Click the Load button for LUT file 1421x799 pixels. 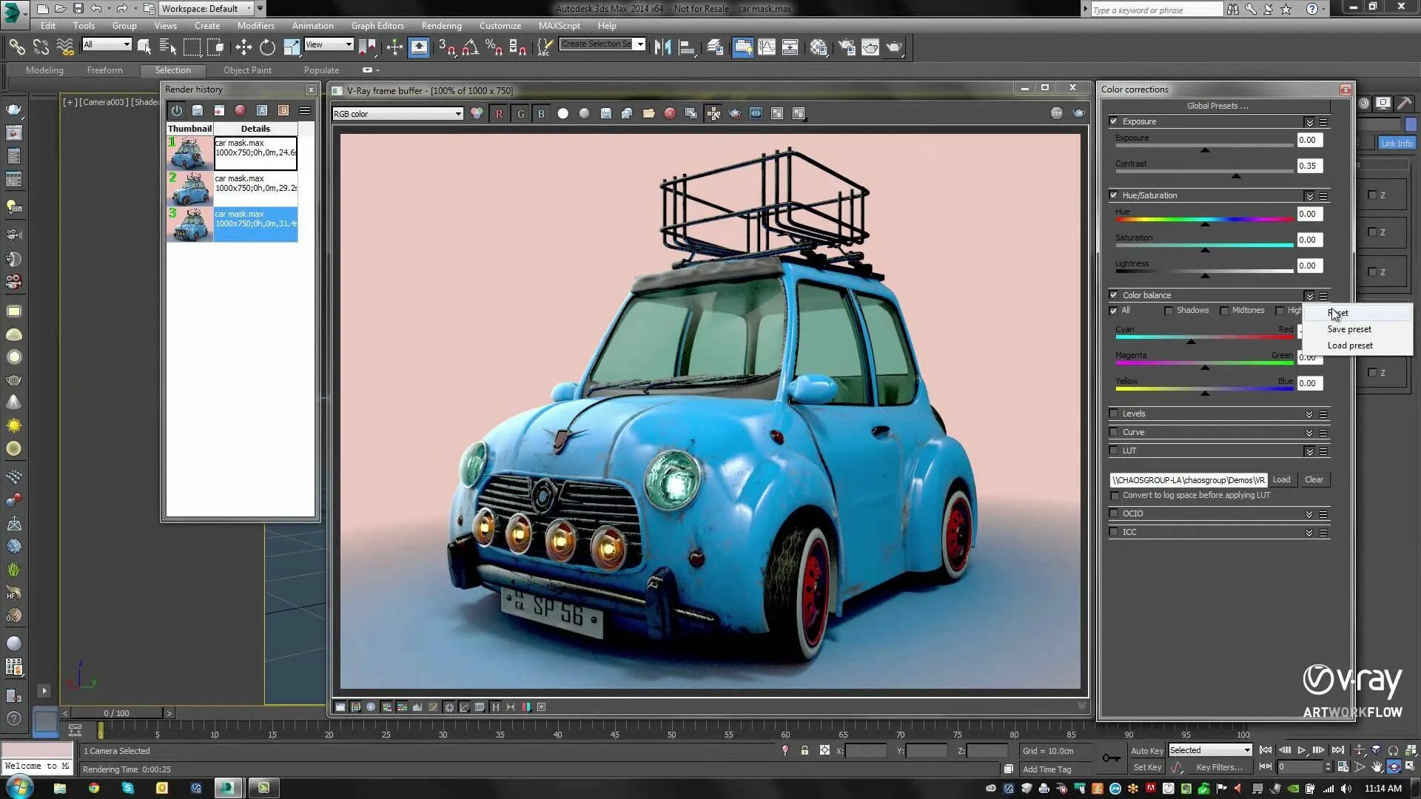[x=1281, y=480]
